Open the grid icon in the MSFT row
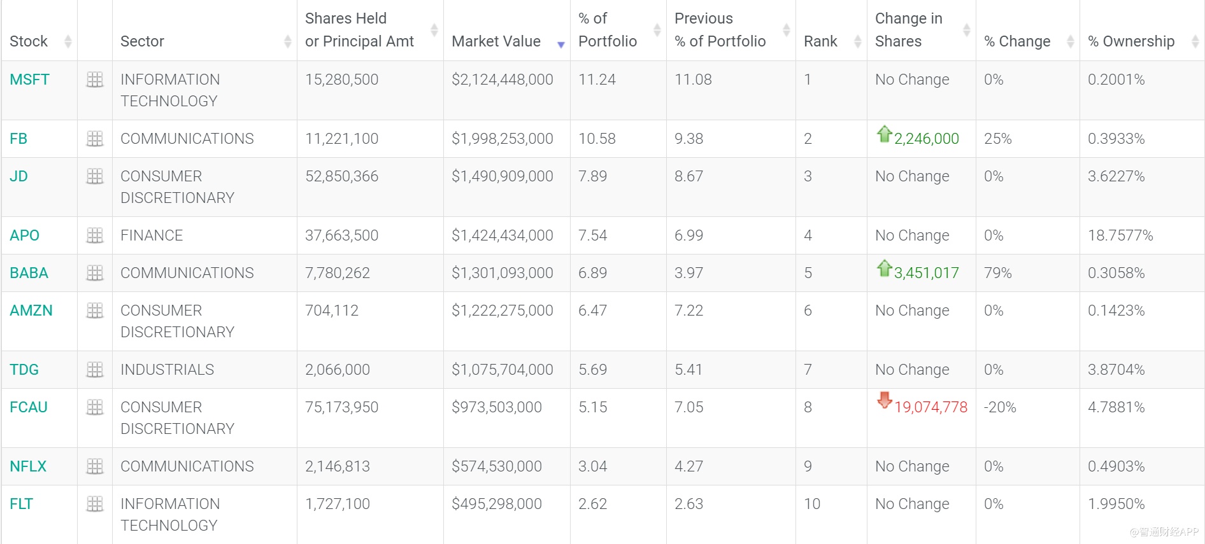Viewport: 1205px width, 544px height. point(95,80)
